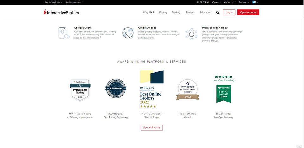304x148 pixels.
Task: Click the See All Awards button
Action: (152, 128)
